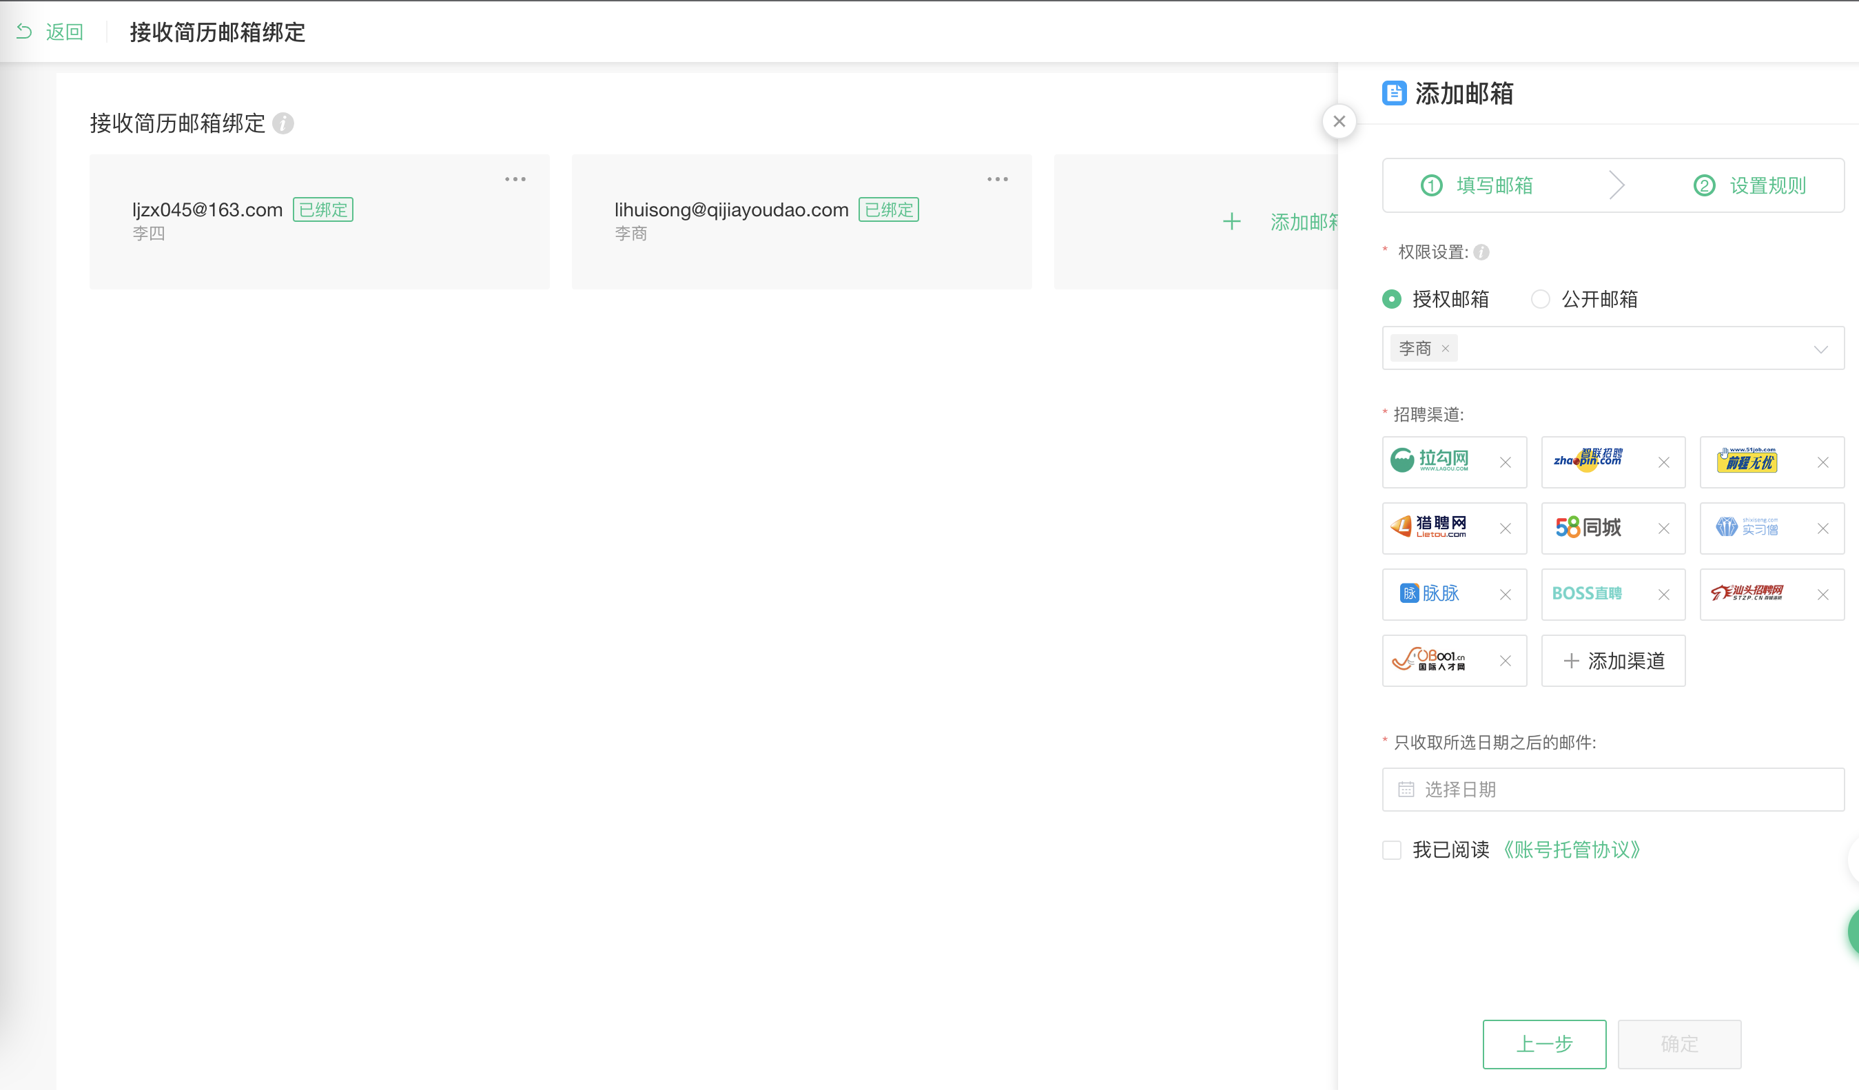1859x1090 pixels.
Task: Remove the BOSS直聘 channel
Action: pyautogui.click(x=1663, y=595)
